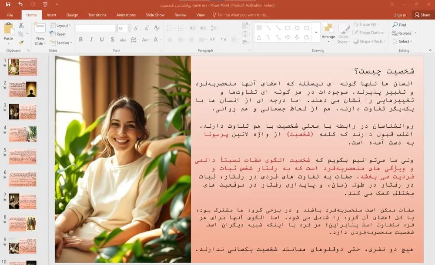435x265 pixels.
Task: Collapse the ribbon with the chevron
Action: (x=430, y=50)
